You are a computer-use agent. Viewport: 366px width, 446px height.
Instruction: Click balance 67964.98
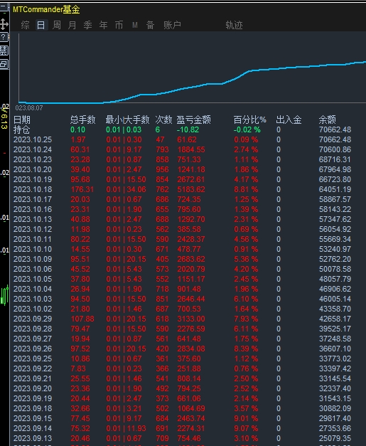tap(335, 169)
